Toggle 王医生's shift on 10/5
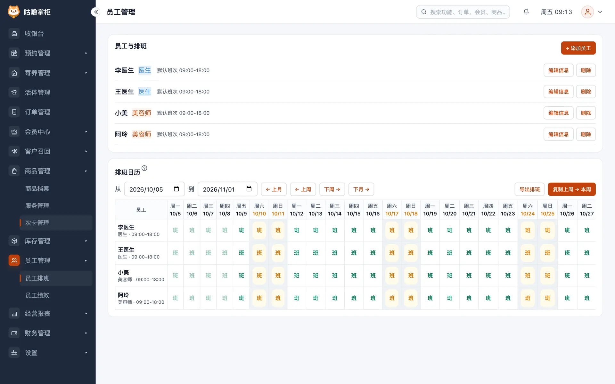615x384 pixels. (x=175, y=253)
